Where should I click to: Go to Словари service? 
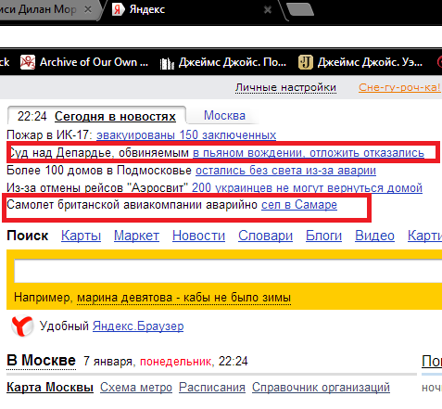[265, 236]
